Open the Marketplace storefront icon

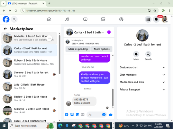(103, 19)
